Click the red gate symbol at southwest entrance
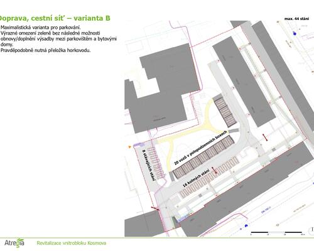314x251 pixels. 155,208
